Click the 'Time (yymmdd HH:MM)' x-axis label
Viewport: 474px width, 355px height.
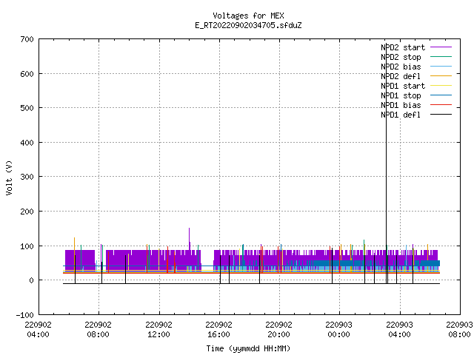(x=248, y=348)
